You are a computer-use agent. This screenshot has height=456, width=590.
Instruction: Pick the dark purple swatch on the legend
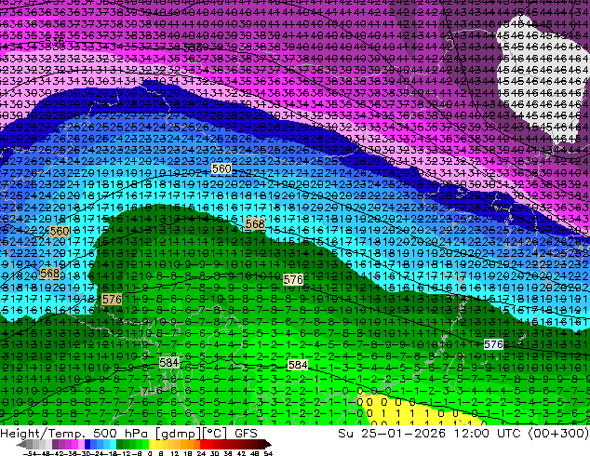point(55,444)
